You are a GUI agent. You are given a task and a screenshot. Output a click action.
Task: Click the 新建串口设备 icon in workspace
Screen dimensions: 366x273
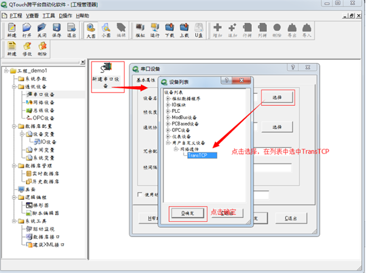107,76
